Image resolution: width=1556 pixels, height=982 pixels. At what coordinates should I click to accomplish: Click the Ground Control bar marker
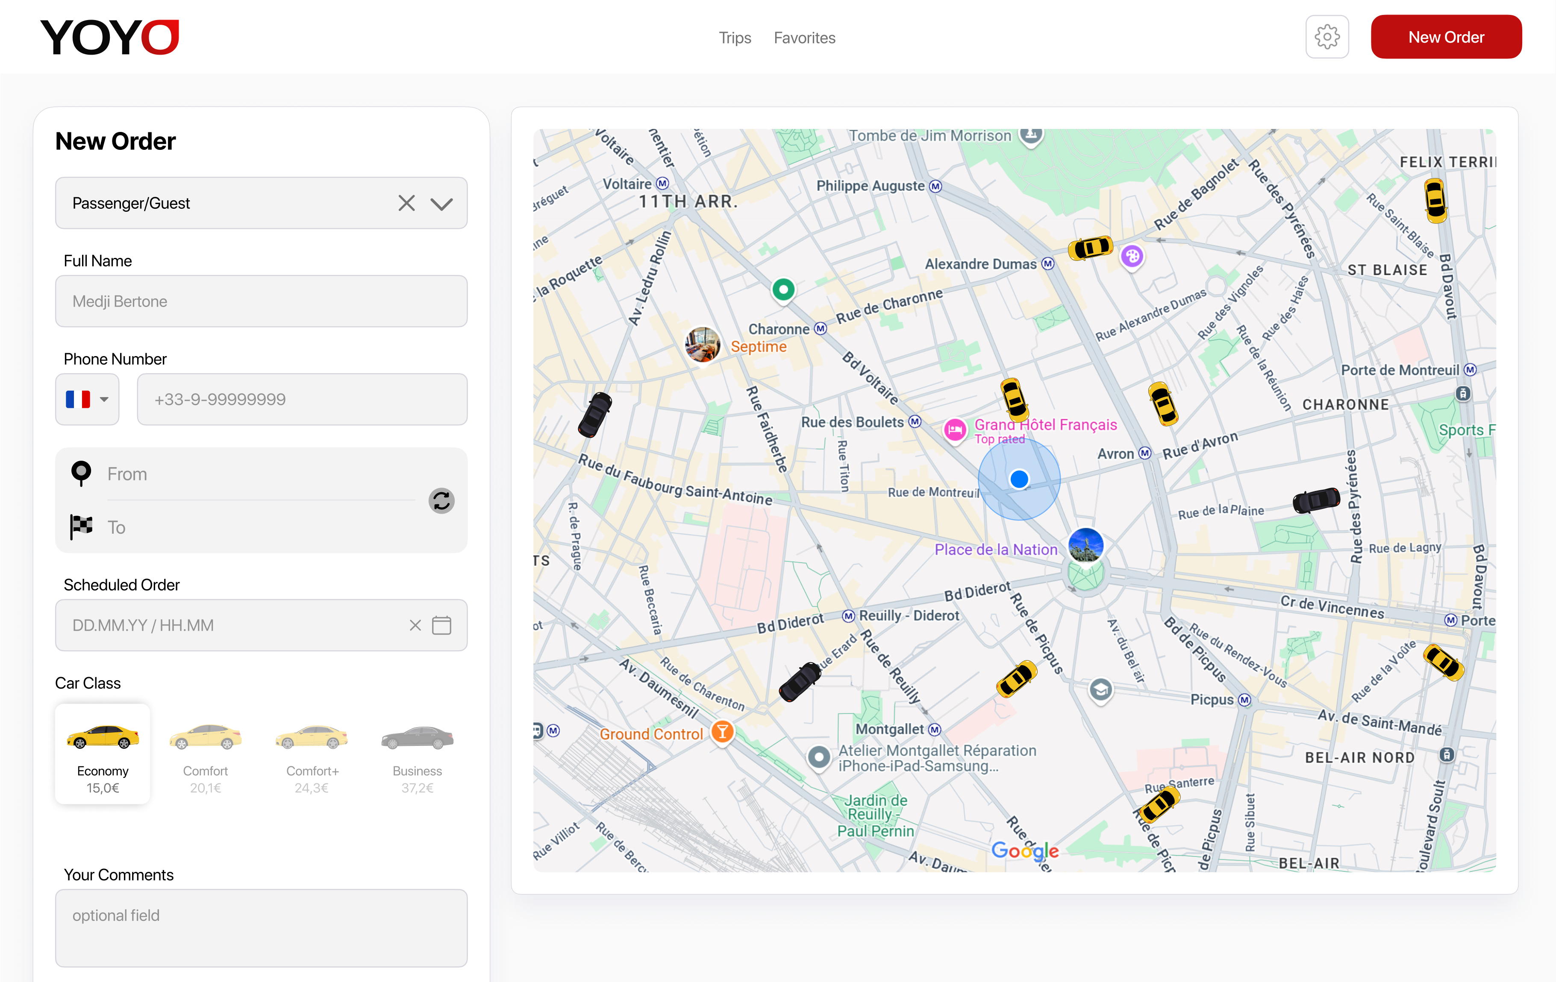(722, 732)
